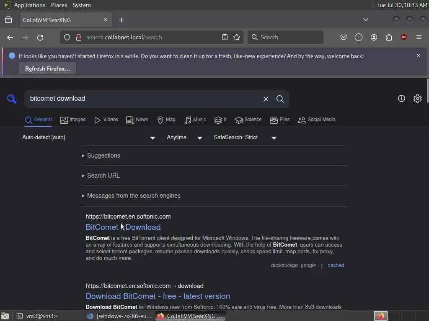This screenshot has height=321, width=429.
Task: Open the BitComet Download result link
Action: pyautogui.click(x=123, y=227)
